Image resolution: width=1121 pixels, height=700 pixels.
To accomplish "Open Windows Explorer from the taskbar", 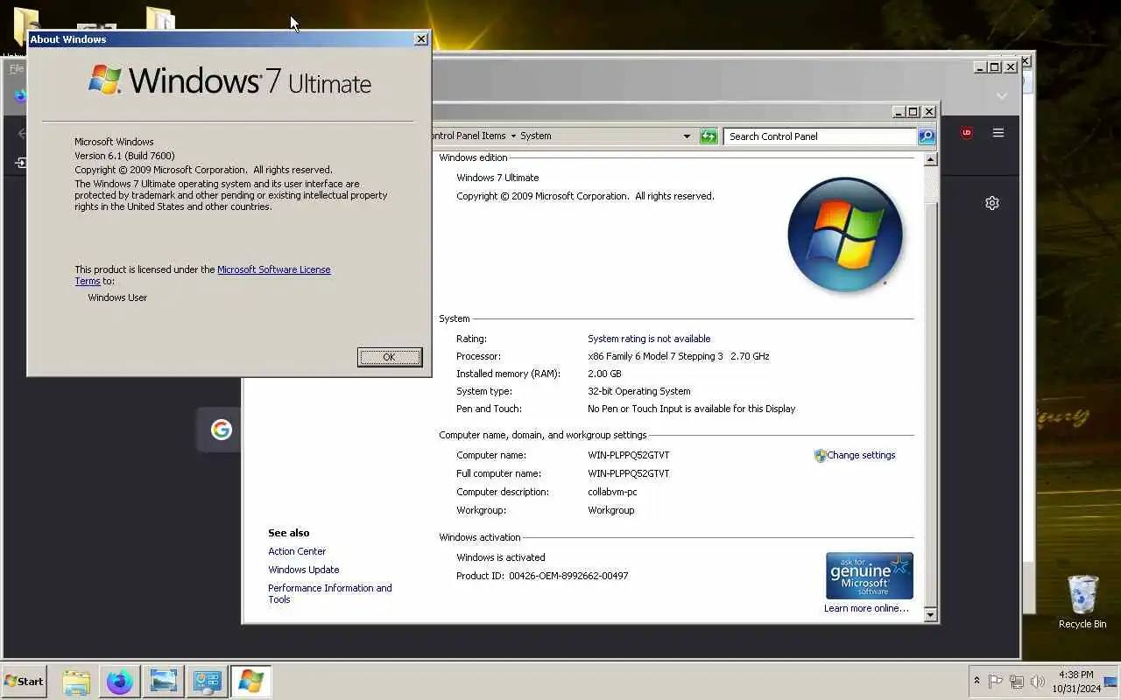I will point(76,681).
